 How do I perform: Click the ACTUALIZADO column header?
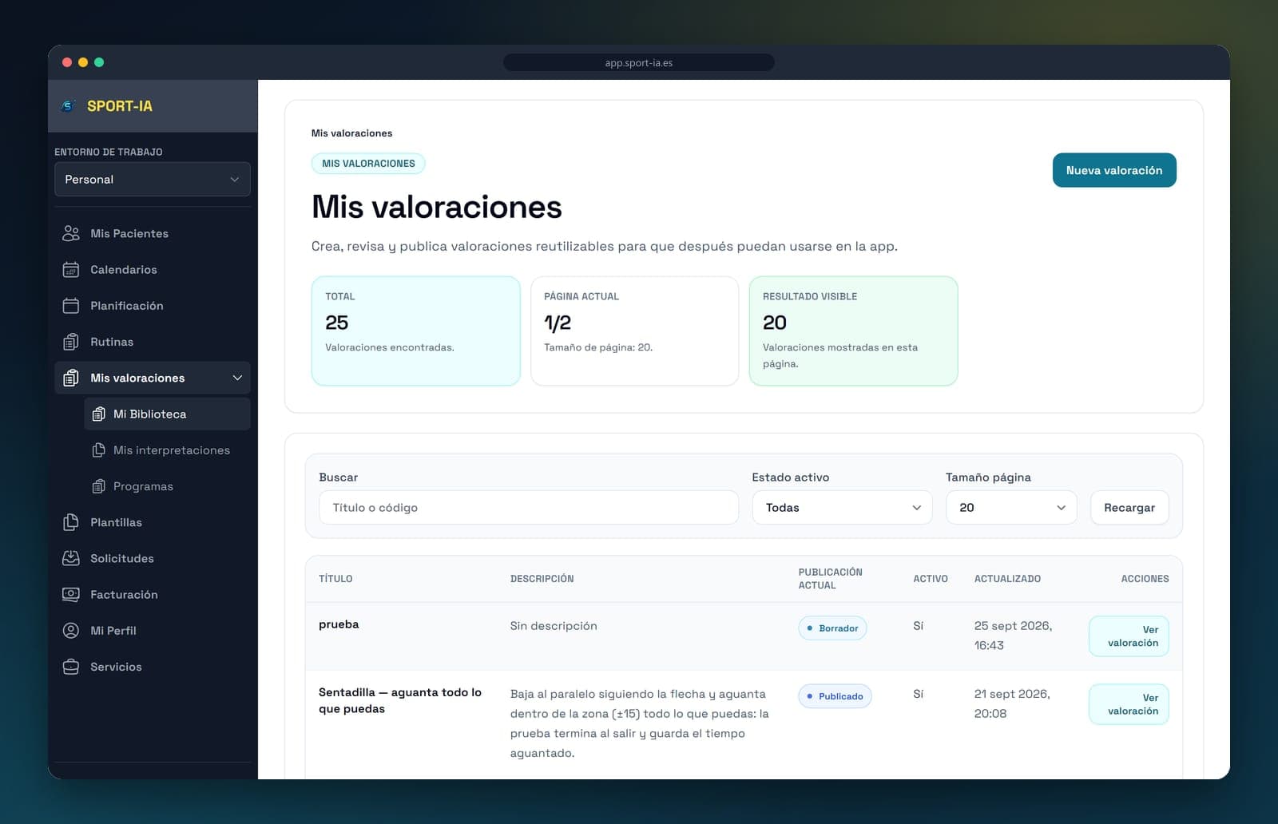pyautogui.click(x=1007, y=578)
